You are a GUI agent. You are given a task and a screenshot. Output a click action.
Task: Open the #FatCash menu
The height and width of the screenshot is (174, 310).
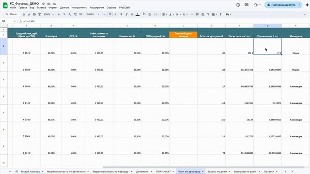point(124,8)
